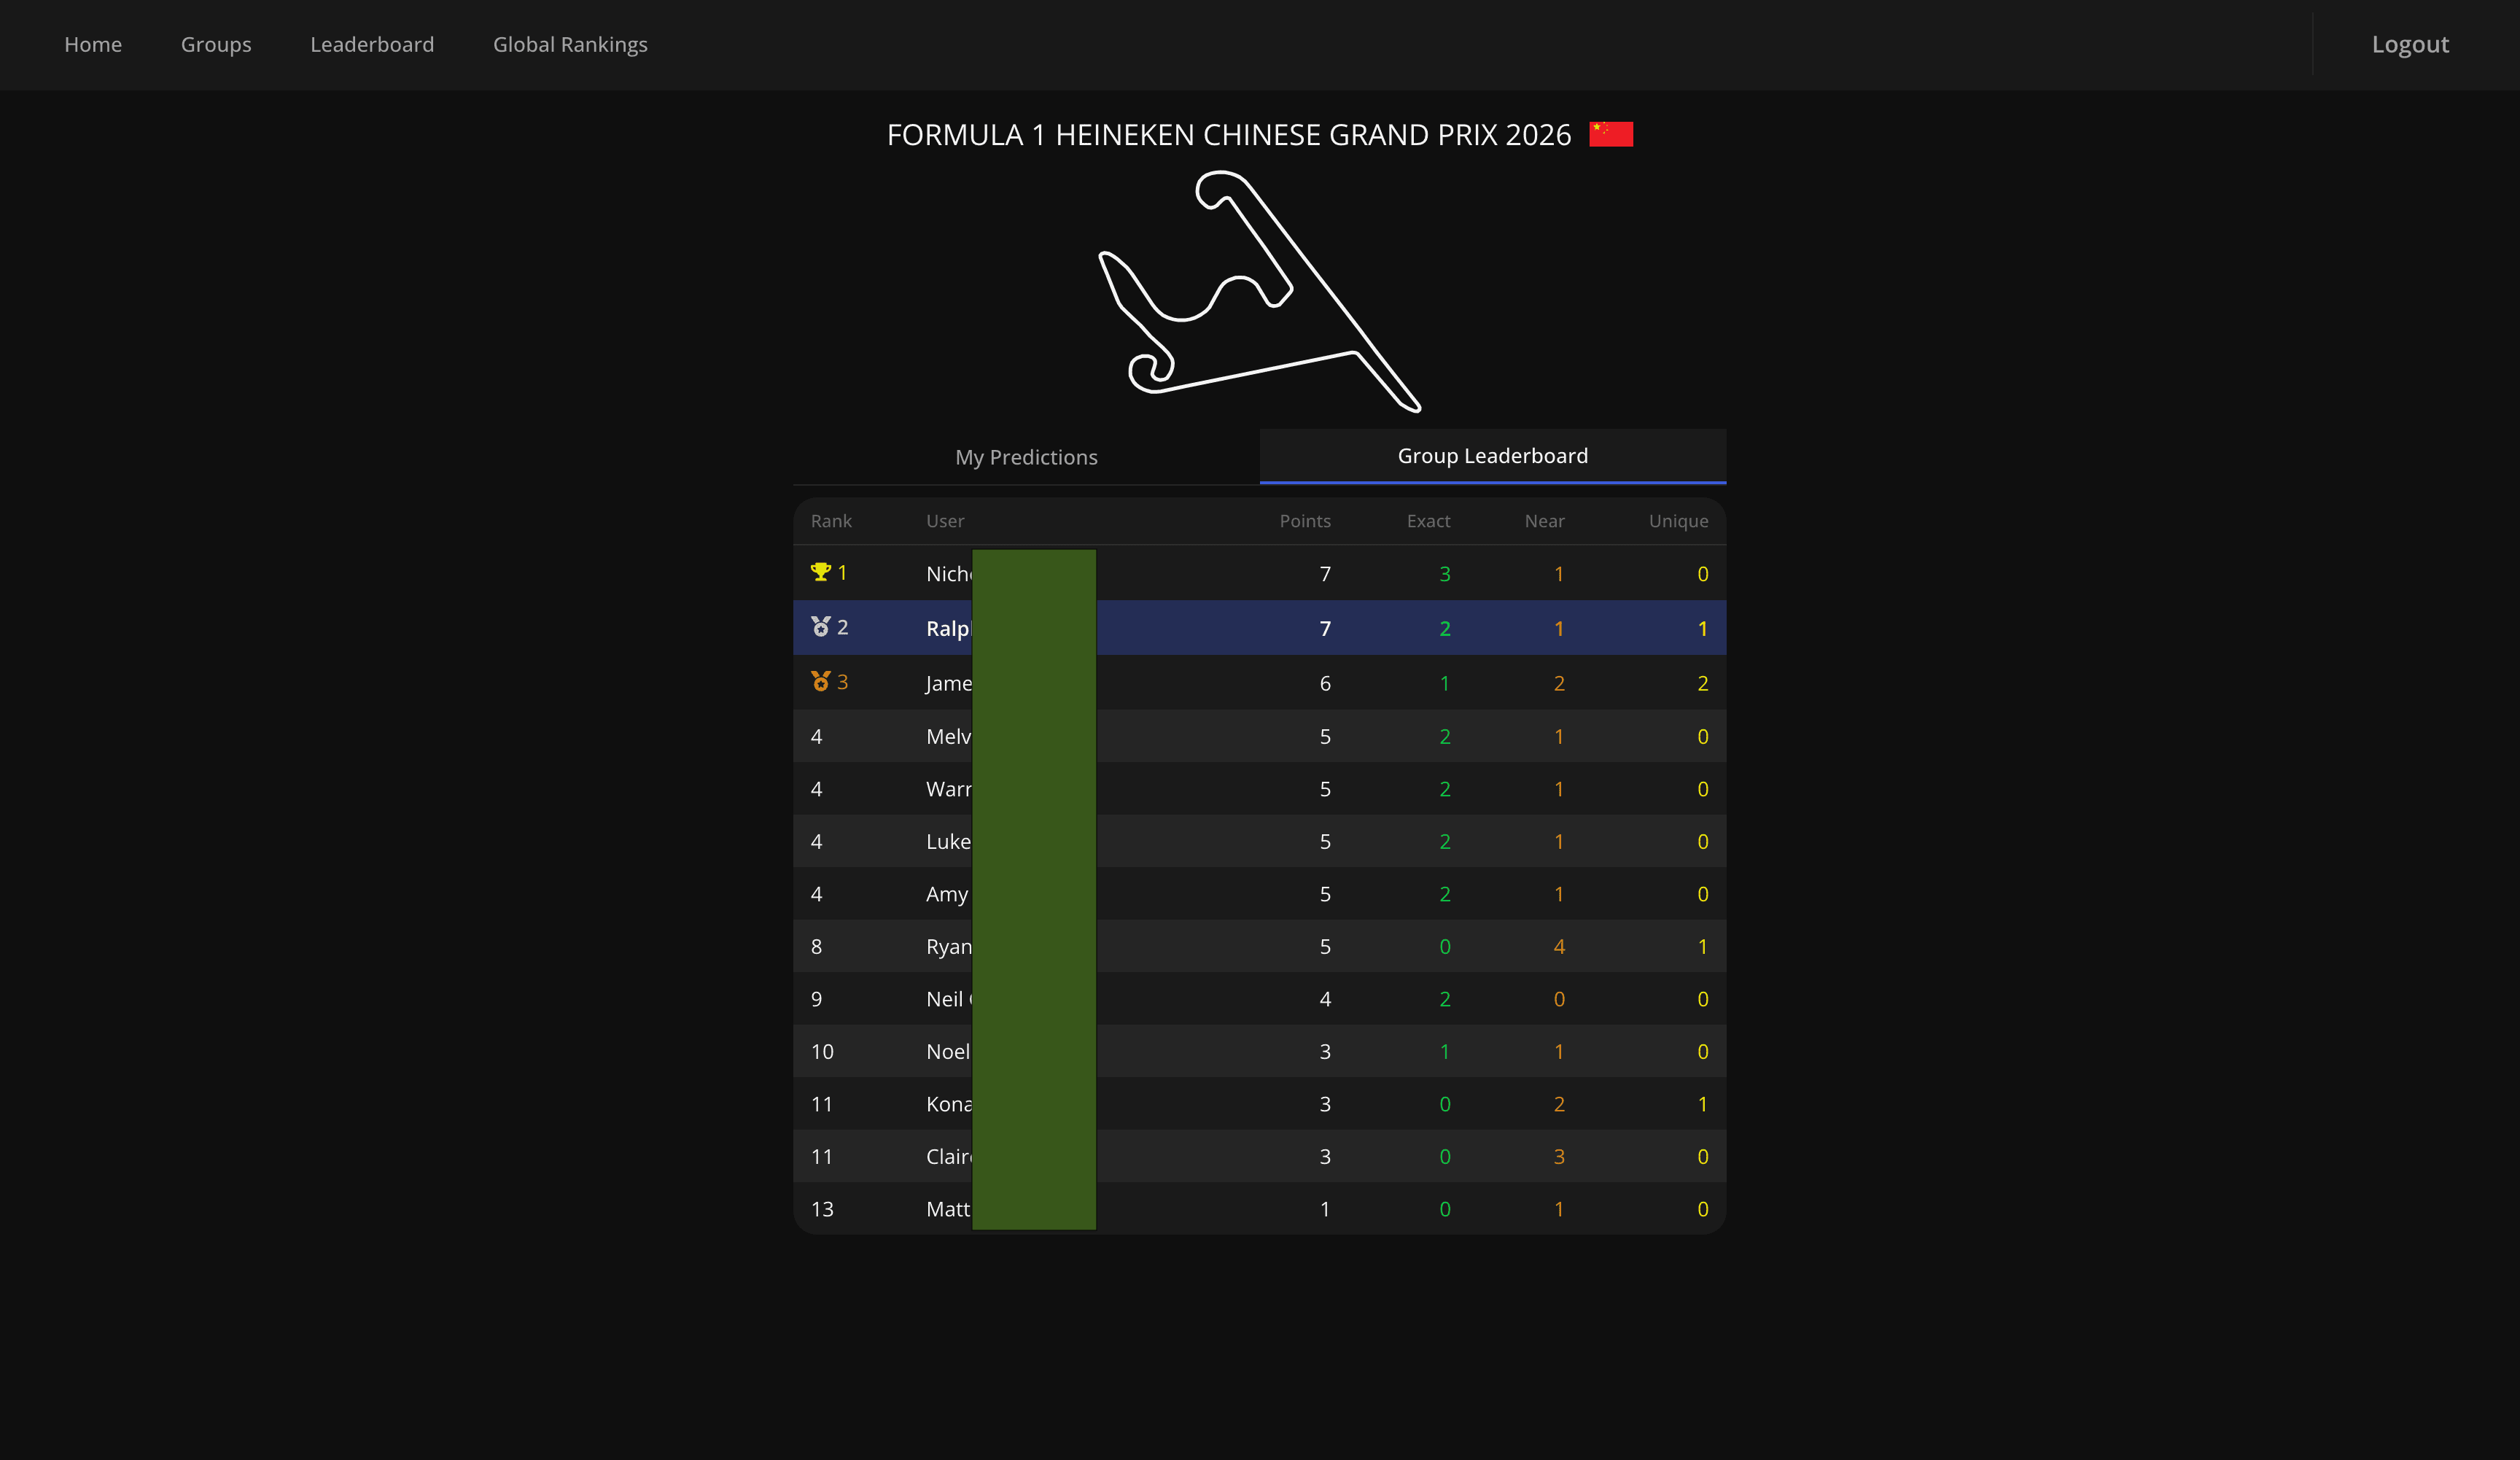This screenshot has height=1460, width=2520.
Task: Sort the table by the Points column
Action: 1305,521
